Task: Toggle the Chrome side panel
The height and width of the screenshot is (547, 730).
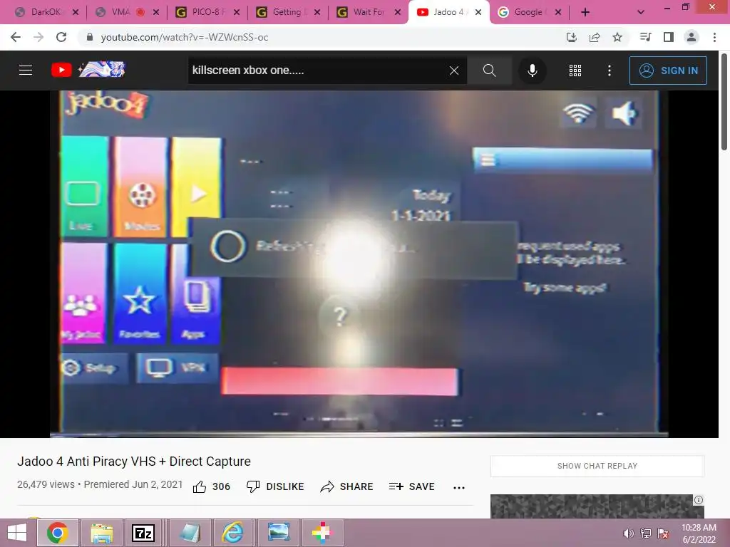Action: pos(669,37)
